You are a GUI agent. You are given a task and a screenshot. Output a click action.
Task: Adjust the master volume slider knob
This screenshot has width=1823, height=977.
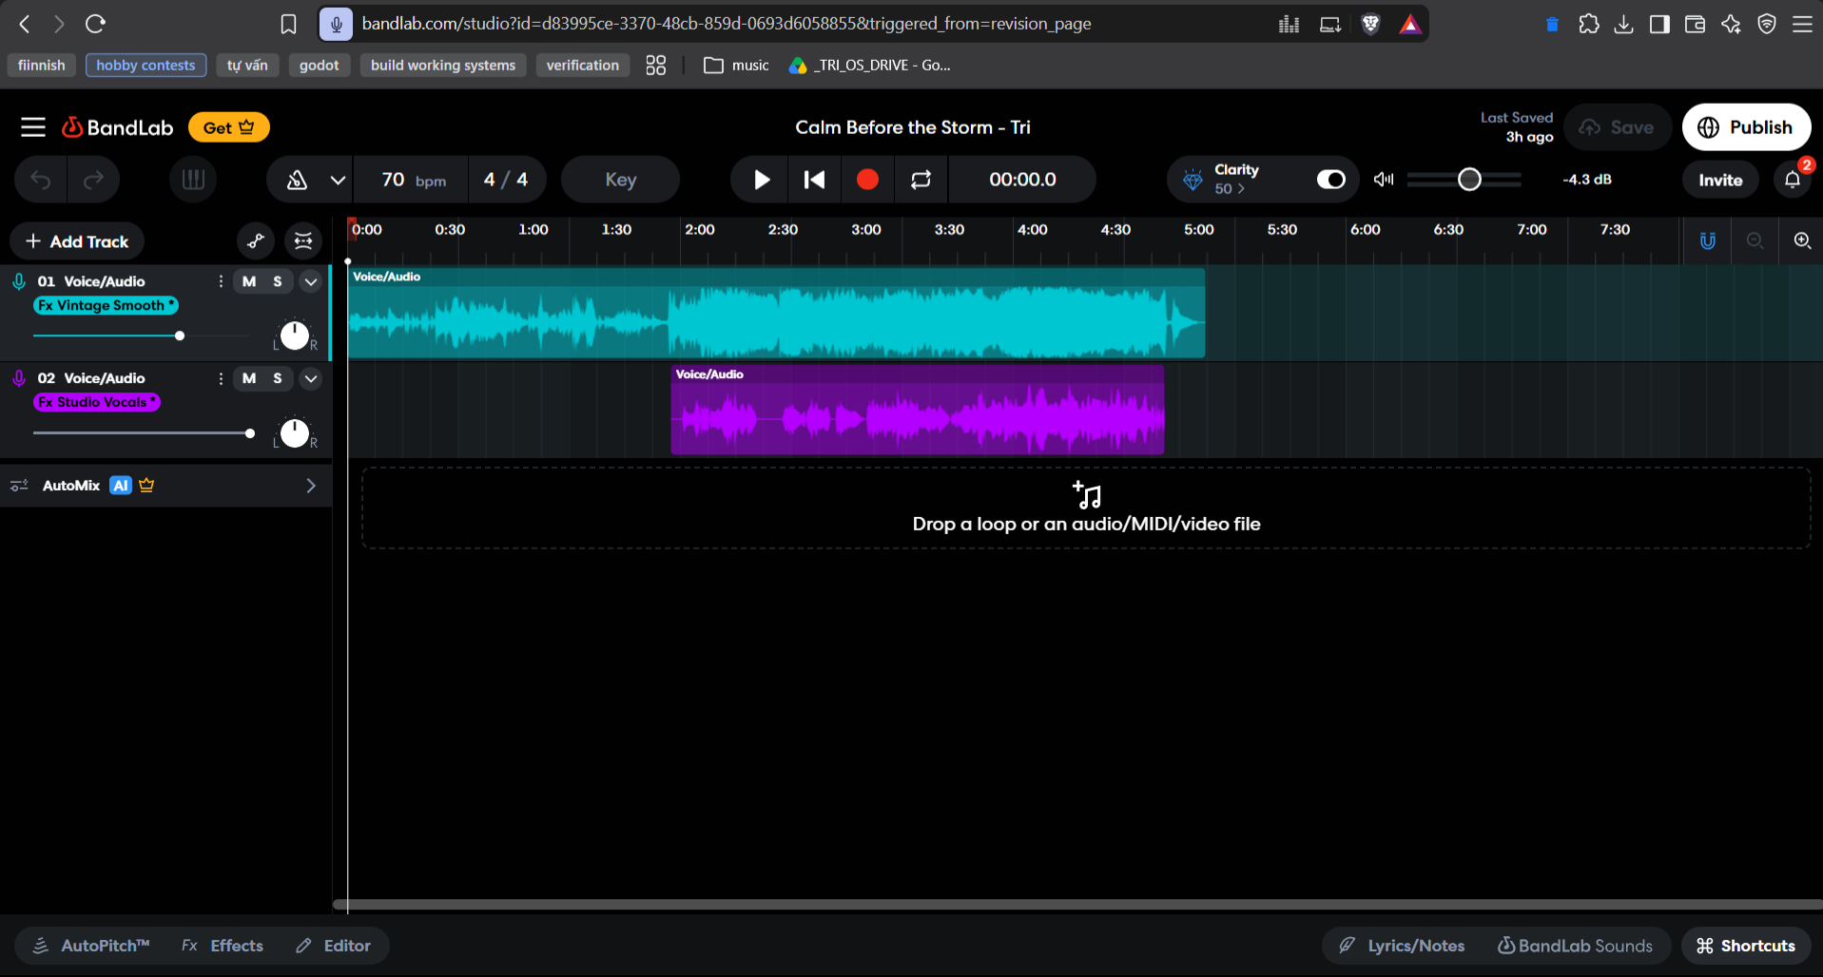point(1469,180)
